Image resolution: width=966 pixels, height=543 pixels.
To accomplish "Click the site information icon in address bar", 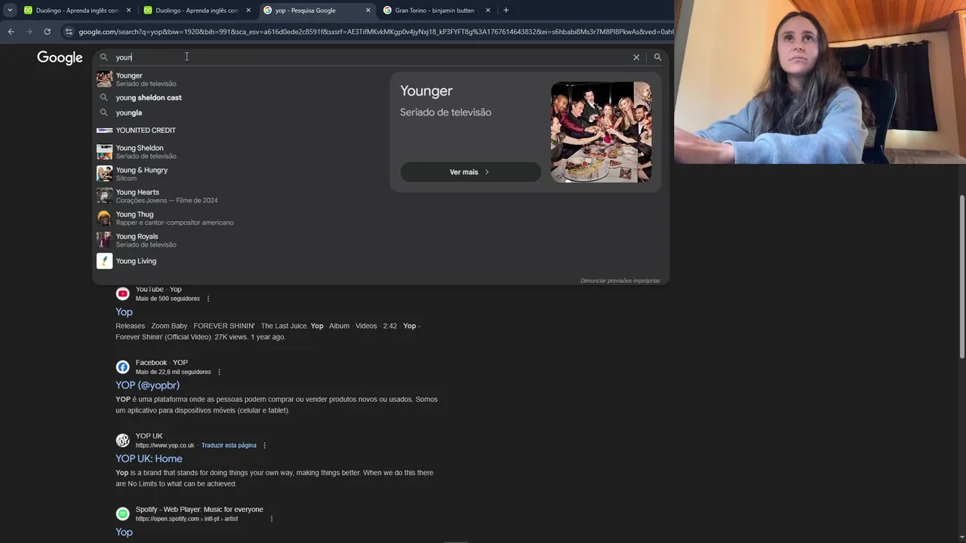I will (69, 32).
